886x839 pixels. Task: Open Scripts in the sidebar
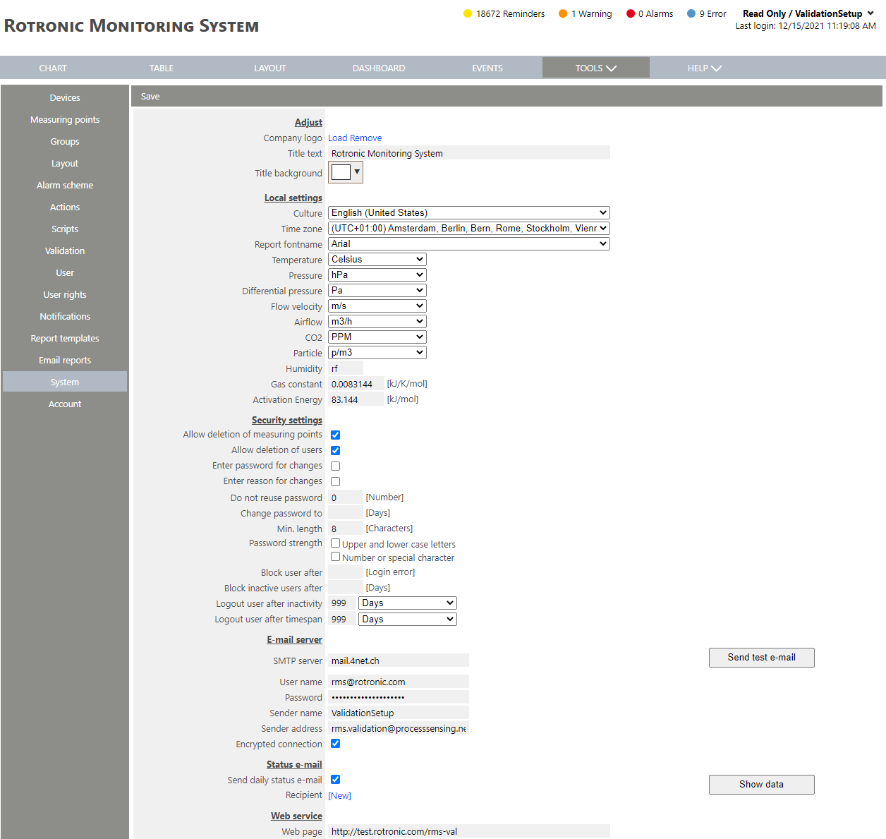pyautogui.click(x=65, y=229)
